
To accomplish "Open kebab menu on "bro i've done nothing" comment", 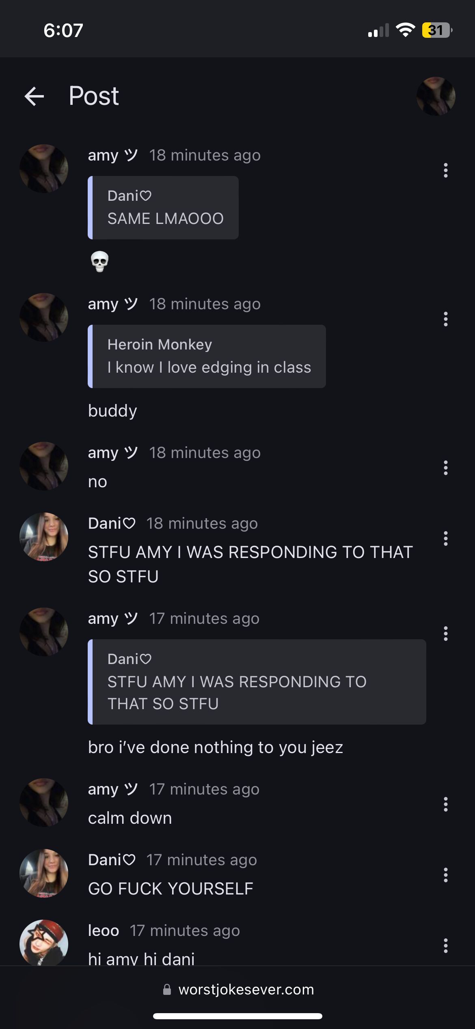I will [445, 634].
